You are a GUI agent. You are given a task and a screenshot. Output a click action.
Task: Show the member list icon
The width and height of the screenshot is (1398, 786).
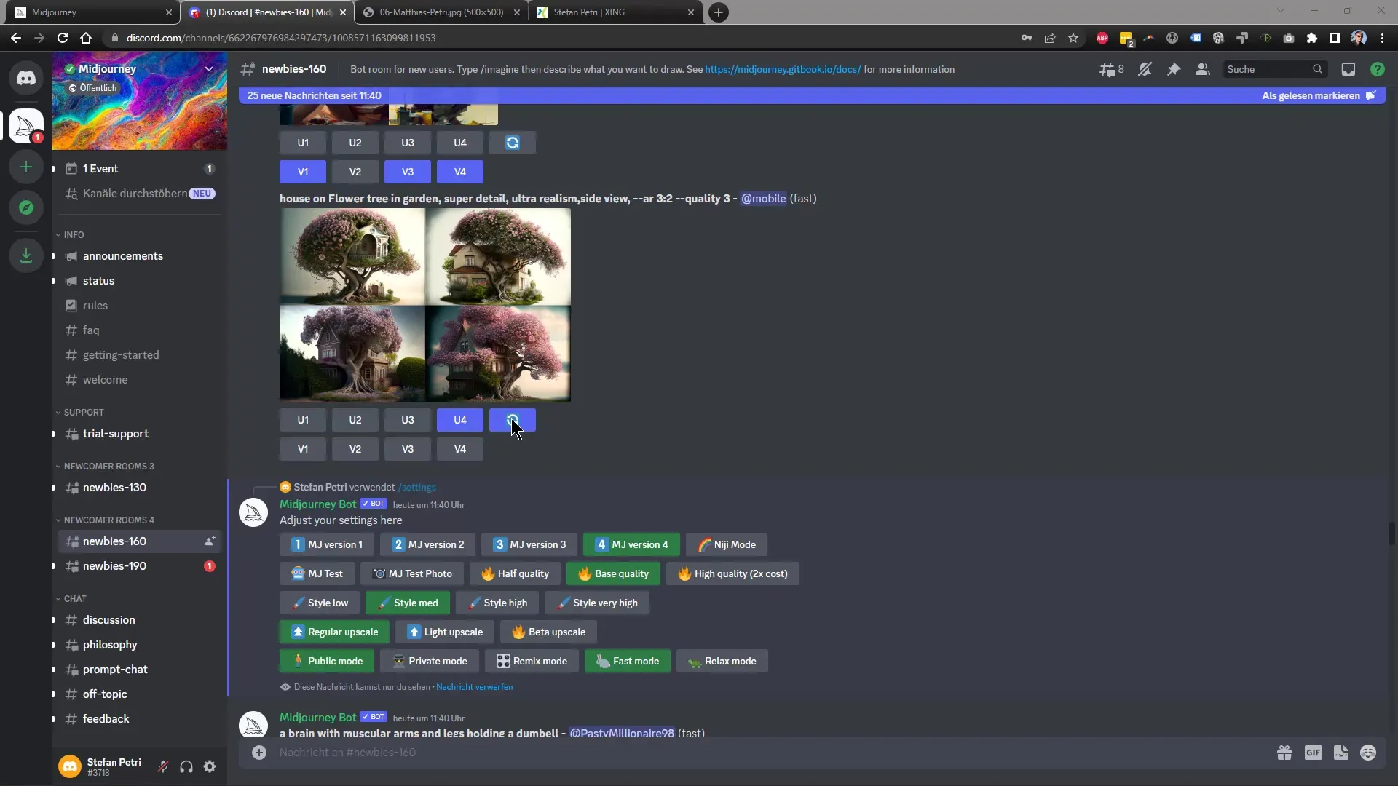pyautogui.click(x=1203, y=69)
